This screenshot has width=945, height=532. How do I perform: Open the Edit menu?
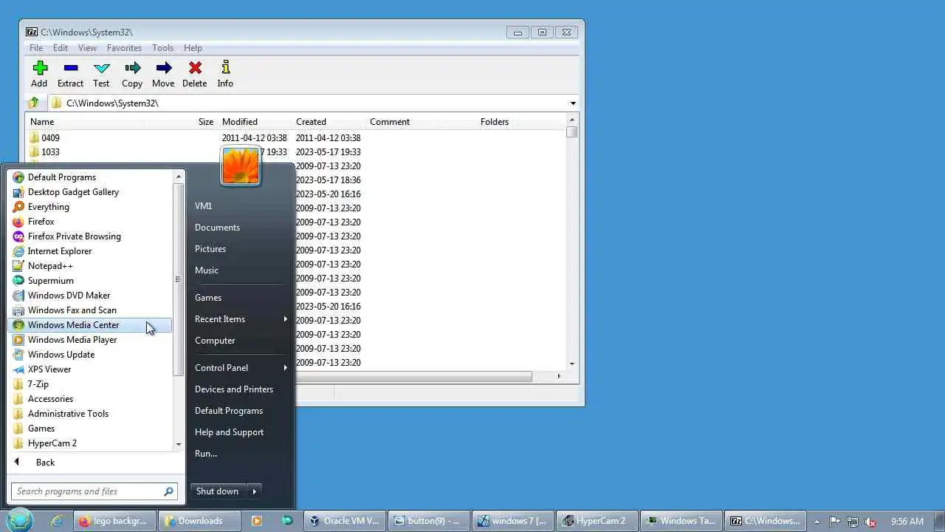tap(61, 48)
